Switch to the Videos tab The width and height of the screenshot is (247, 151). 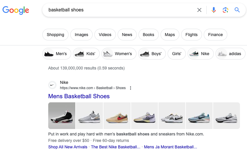[105, 35]
